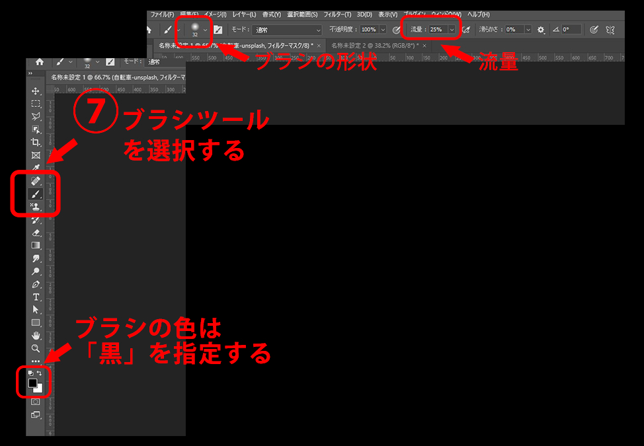Click the 不透明度 100% value field
644x446 pixels.
pos(369,30)
